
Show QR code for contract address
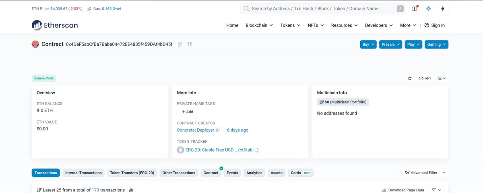tap(190, 44)
